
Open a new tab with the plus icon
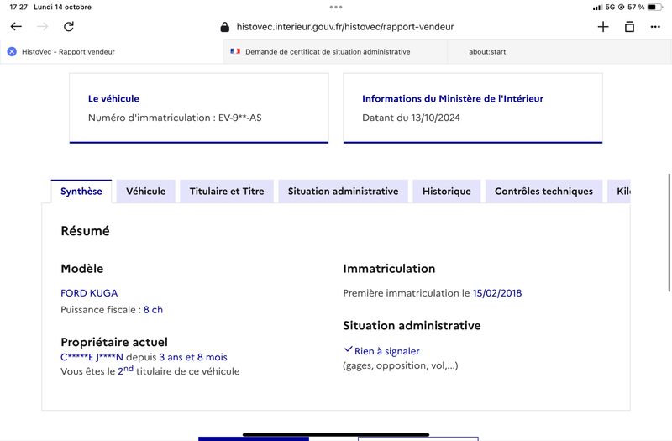tap(603, 27)
